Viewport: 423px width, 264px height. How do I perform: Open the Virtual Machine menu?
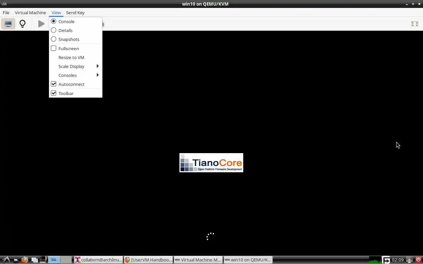tap(30, 13)
